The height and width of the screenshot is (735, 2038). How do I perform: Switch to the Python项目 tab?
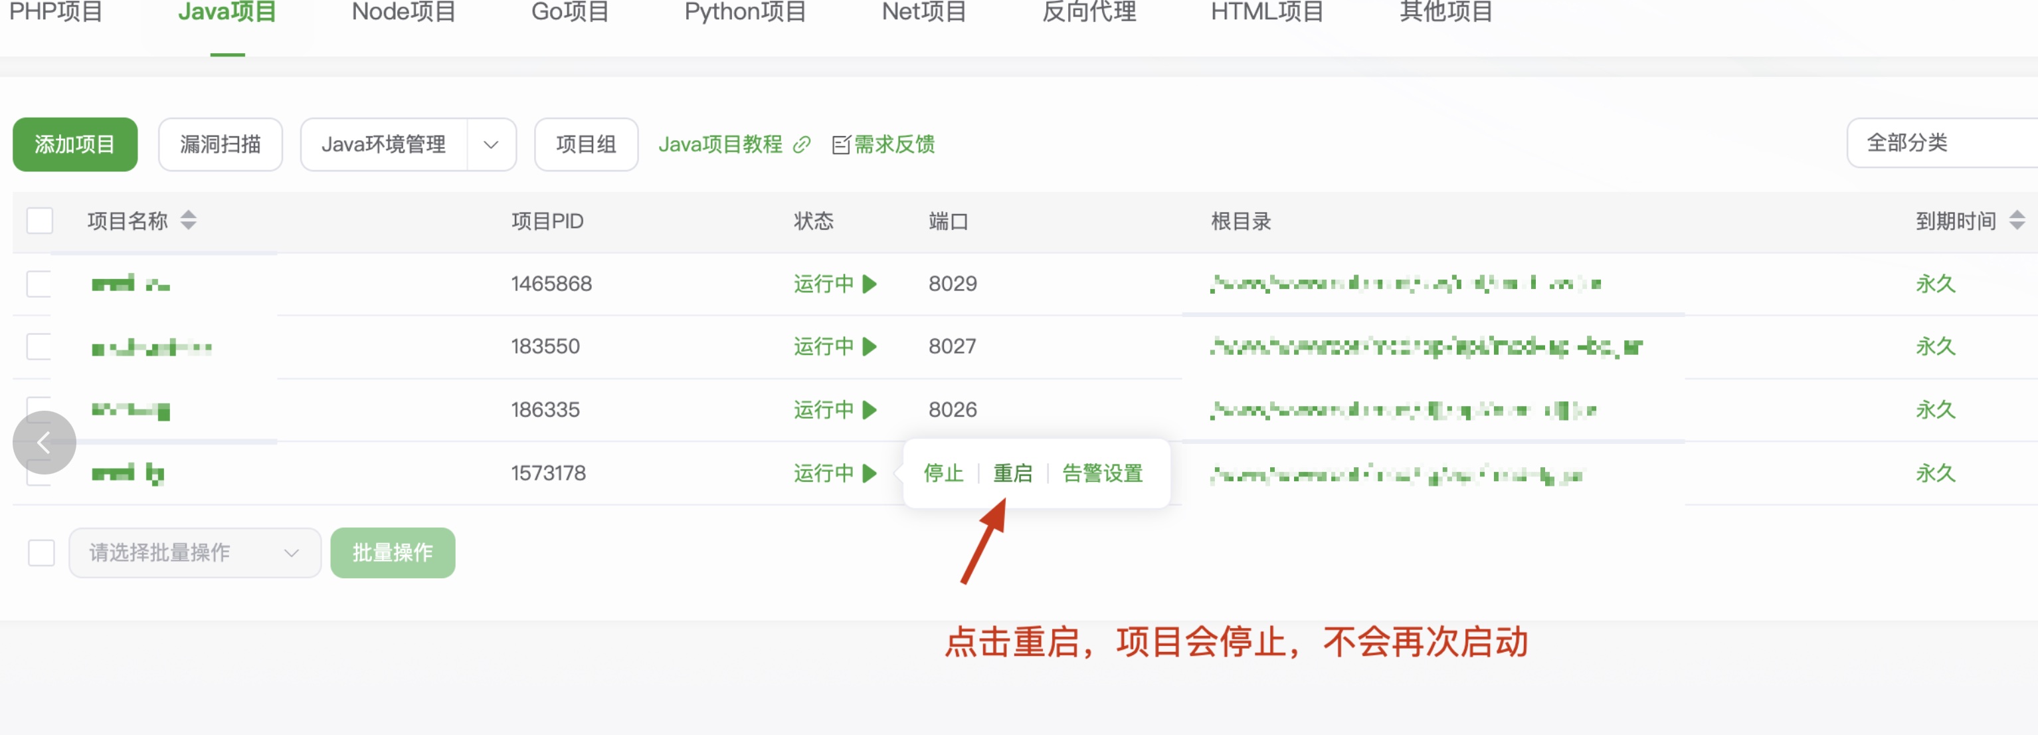pyautogui.click(x=745, y=13)
